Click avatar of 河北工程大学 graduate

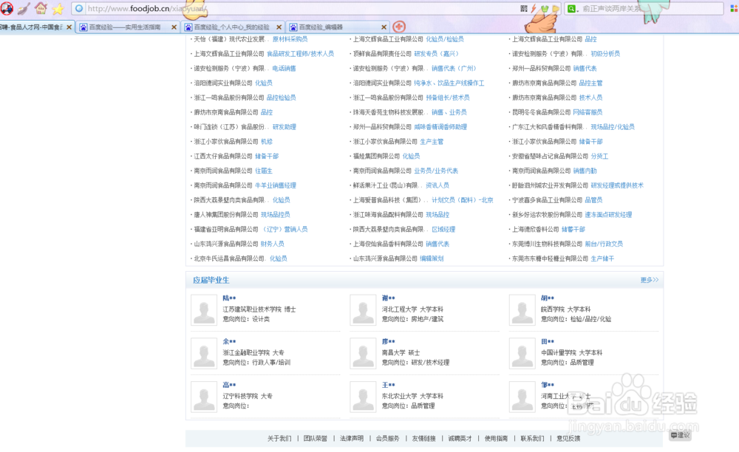tap(363, 310)
